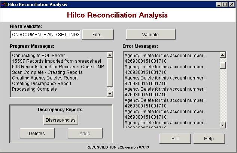The height and width of the screenshot is (153, 237).
Task: Exit the application with the Exit button
Action: point(175,138)
